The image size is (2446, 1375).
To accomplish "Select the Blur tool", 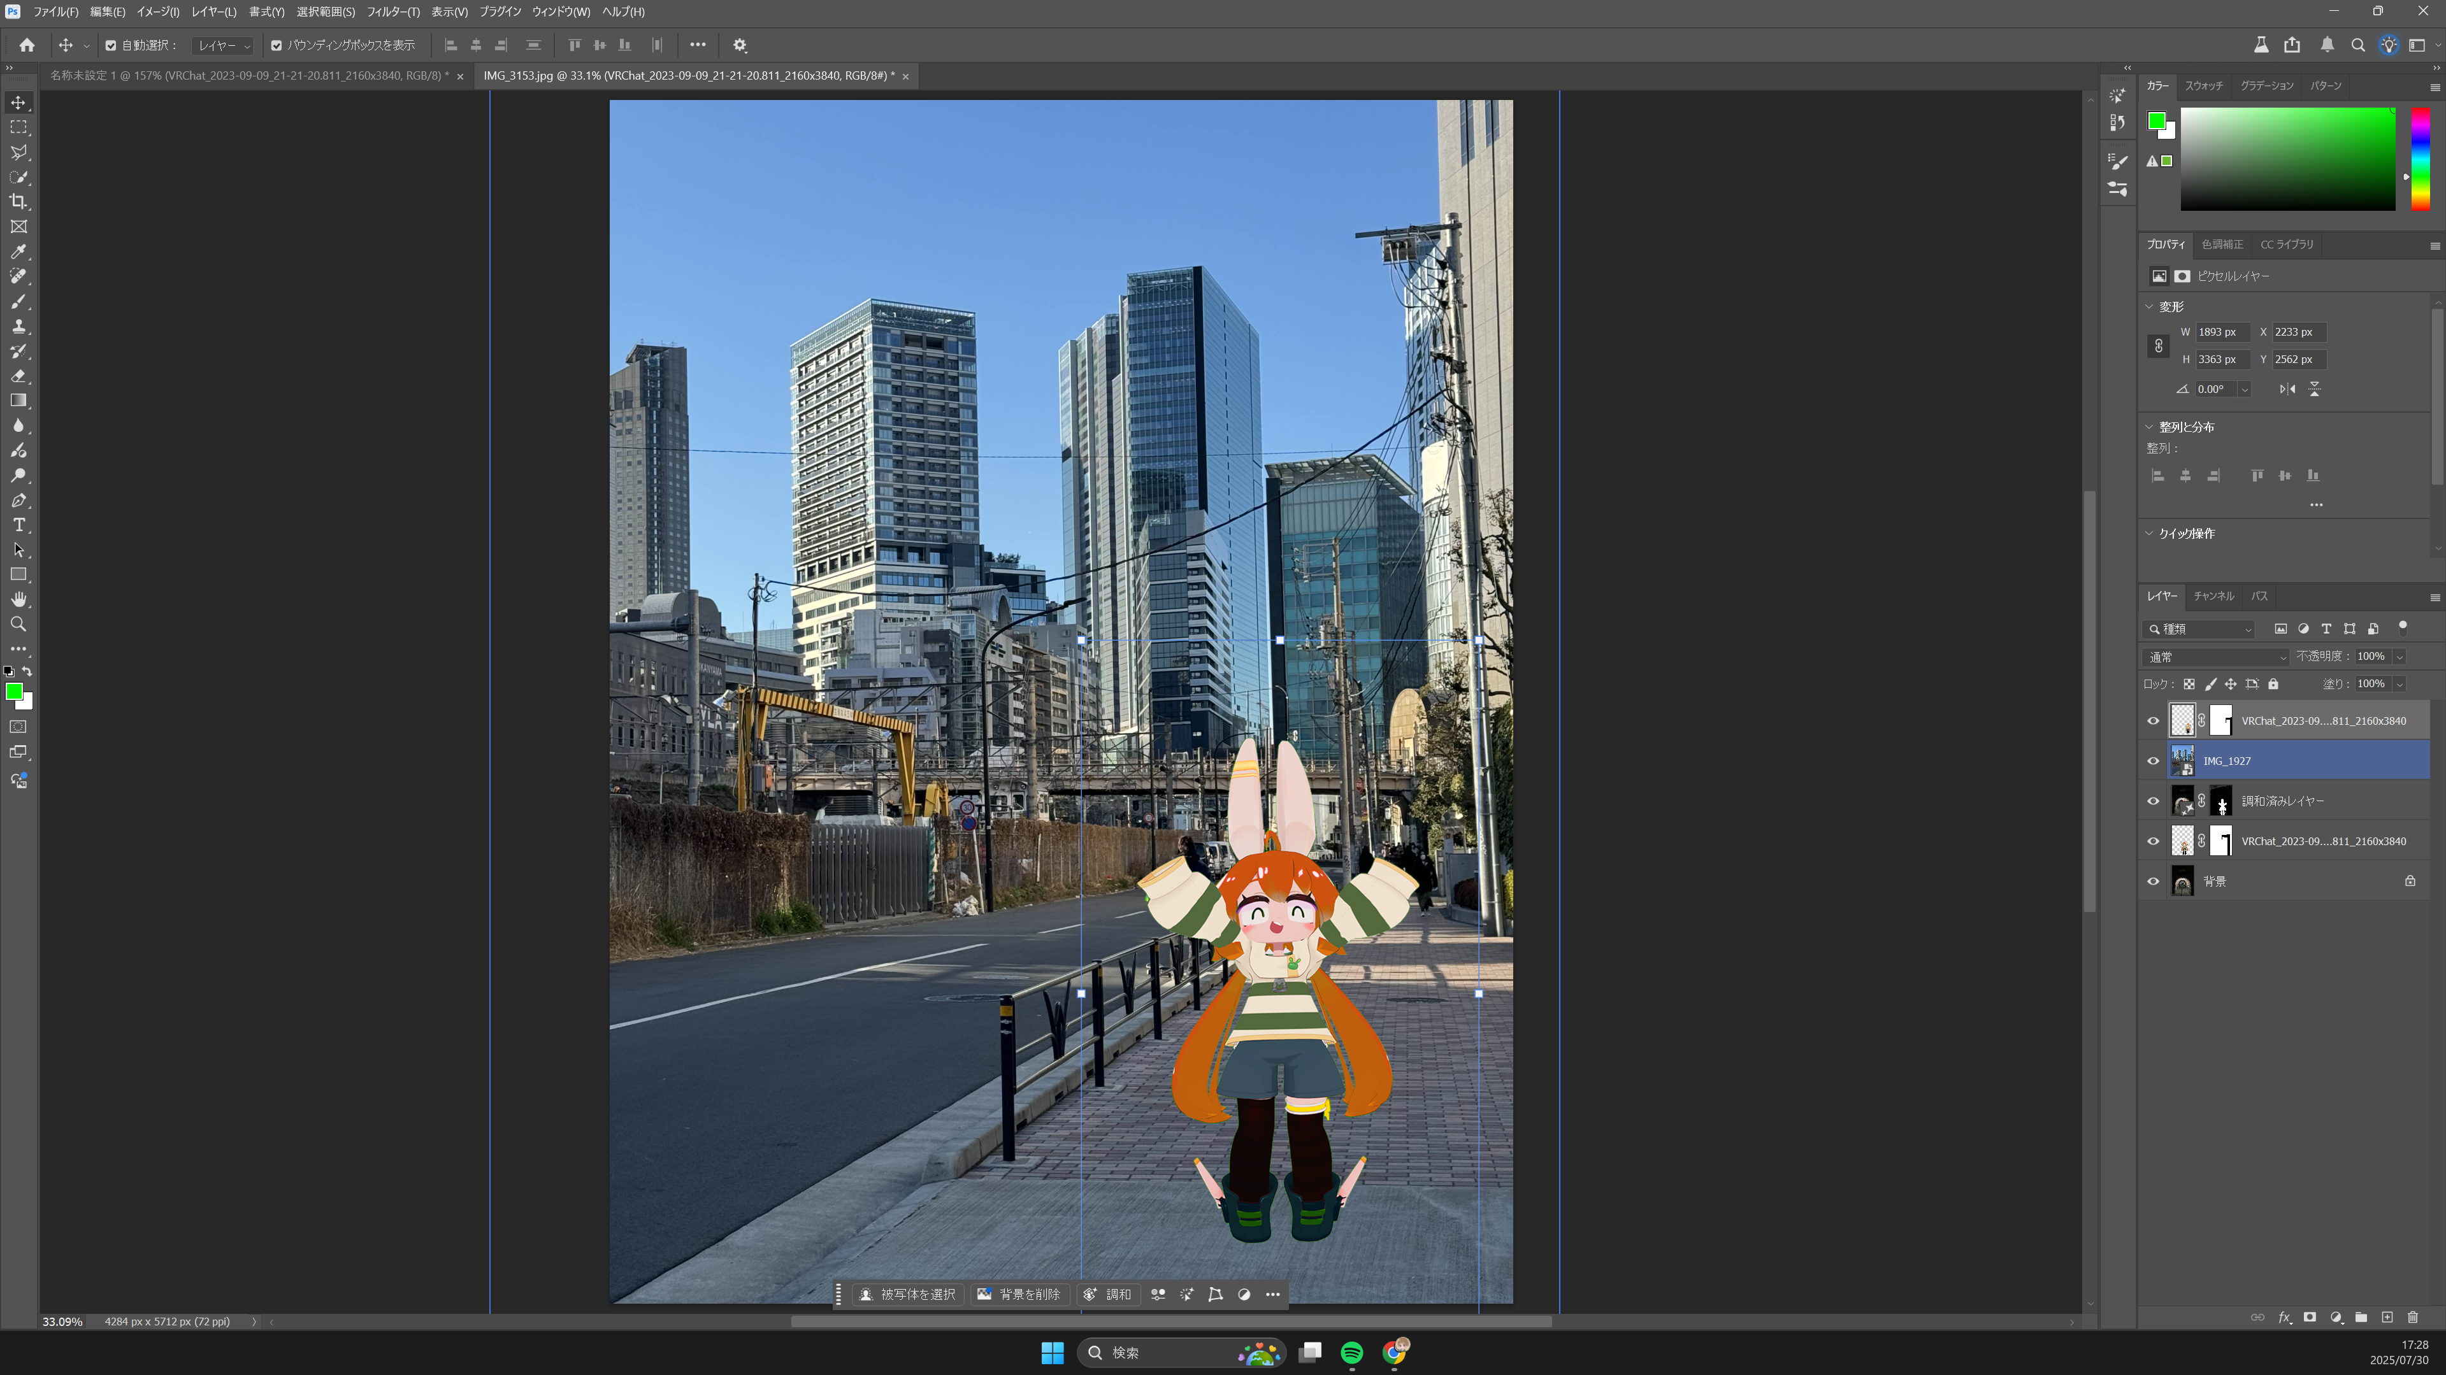I will pos(18,425).
